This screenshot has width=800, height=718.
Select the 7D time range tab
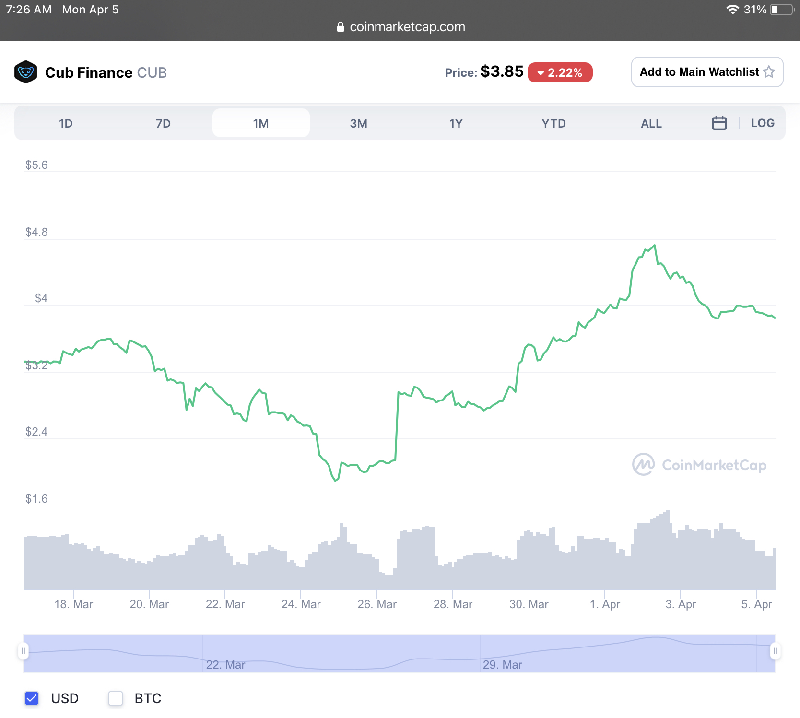163,123
